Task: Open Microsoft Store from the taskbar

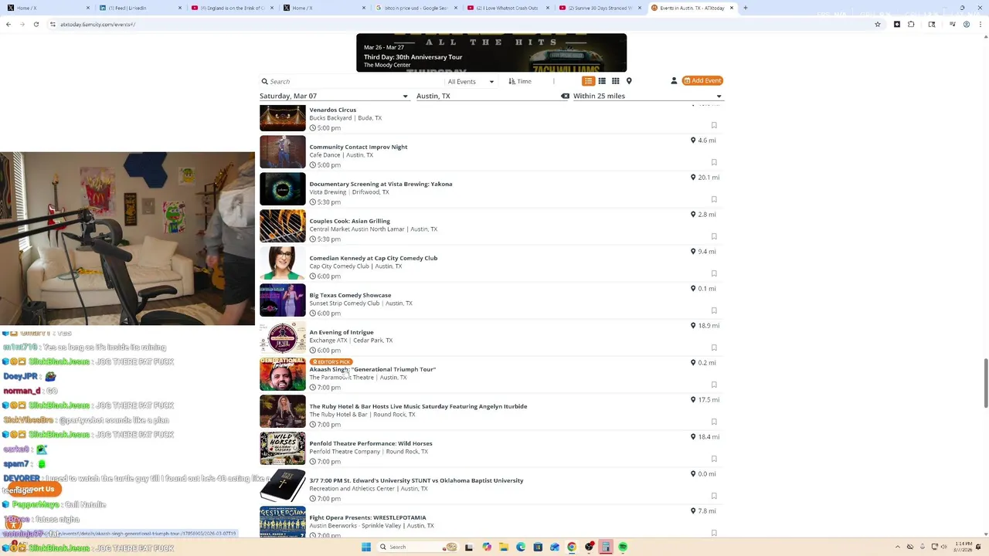Action: (538, 547)
